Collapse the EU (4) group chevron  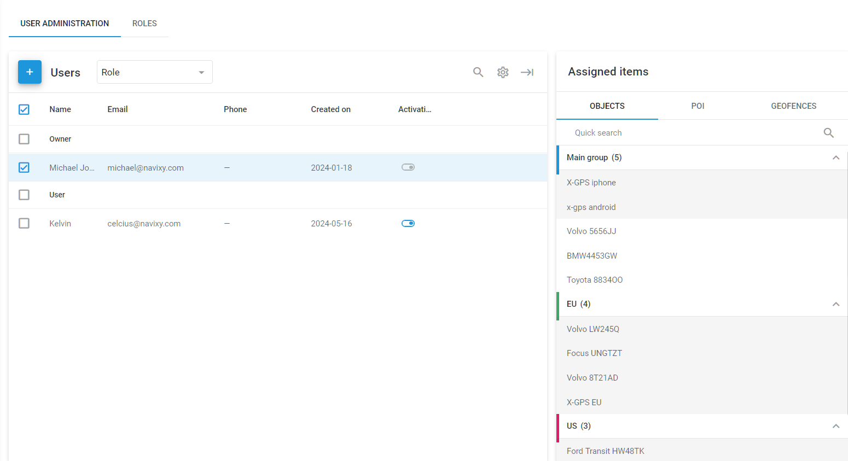click(x=836, y=304)
